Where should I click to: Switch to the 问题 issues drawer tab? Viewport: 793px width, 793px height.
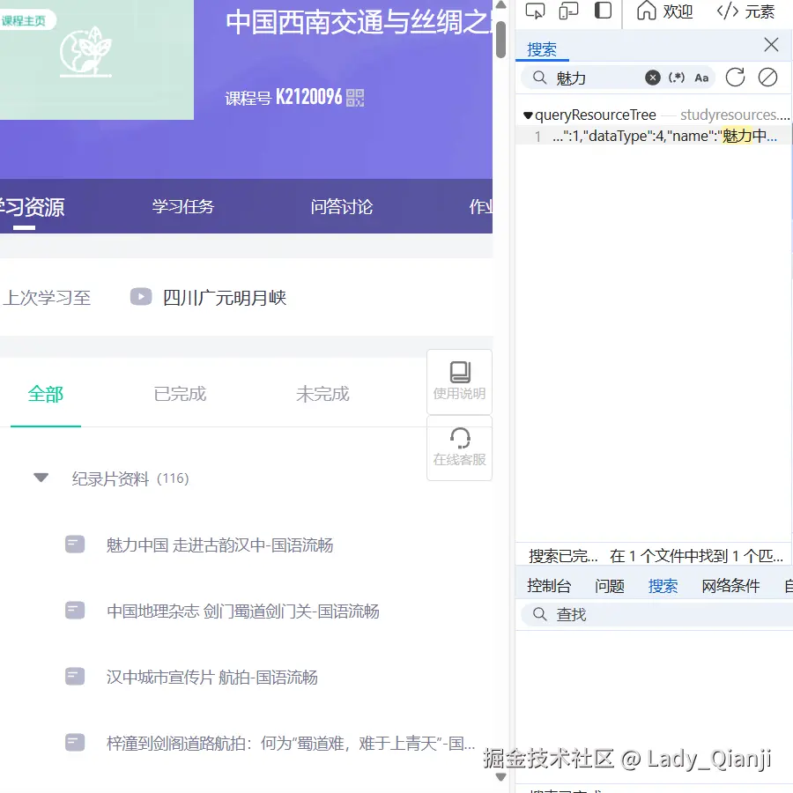click(x=610, y=586)
